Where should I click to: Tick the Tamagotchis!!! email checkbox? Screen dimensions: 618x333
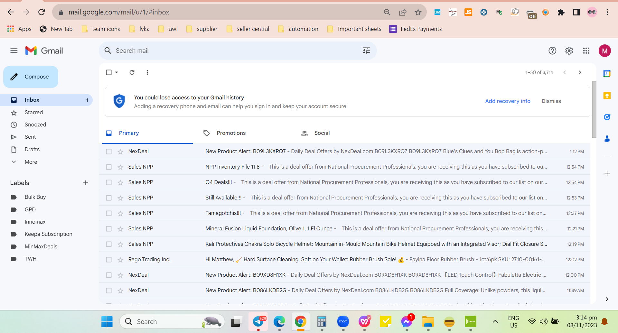pos(109,213)
